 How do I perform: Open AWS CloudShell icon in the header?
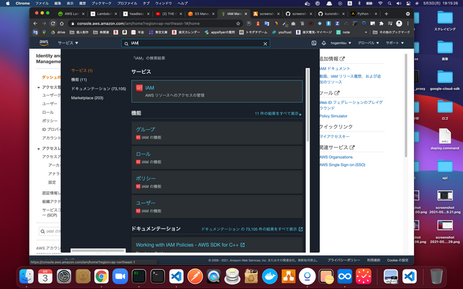313,43
